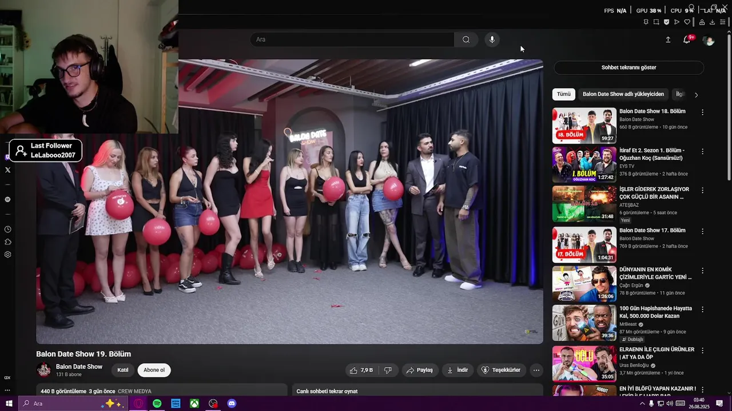732x411 pixels.
Task: Open the ATEŞBAZ video thumbnail
Action: (584, 203)
